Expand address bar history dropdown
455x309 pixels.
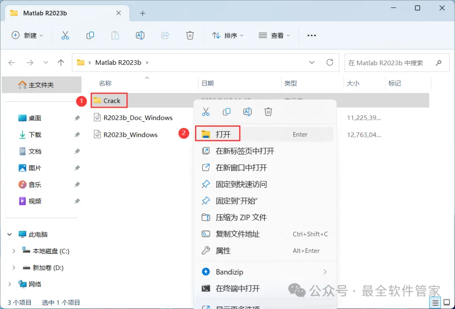[312, 62]
